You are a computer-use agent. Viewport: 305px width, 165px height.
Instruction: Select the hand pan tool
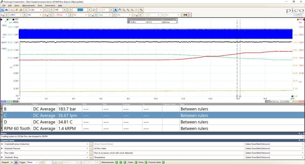point(120,10)
